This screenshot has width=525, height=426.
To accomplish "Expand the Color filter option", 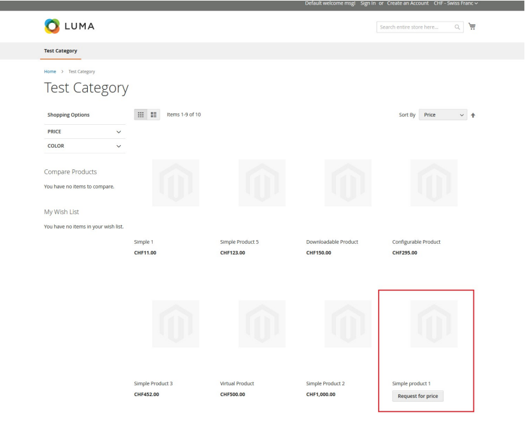I will click(x=85, y=146).
